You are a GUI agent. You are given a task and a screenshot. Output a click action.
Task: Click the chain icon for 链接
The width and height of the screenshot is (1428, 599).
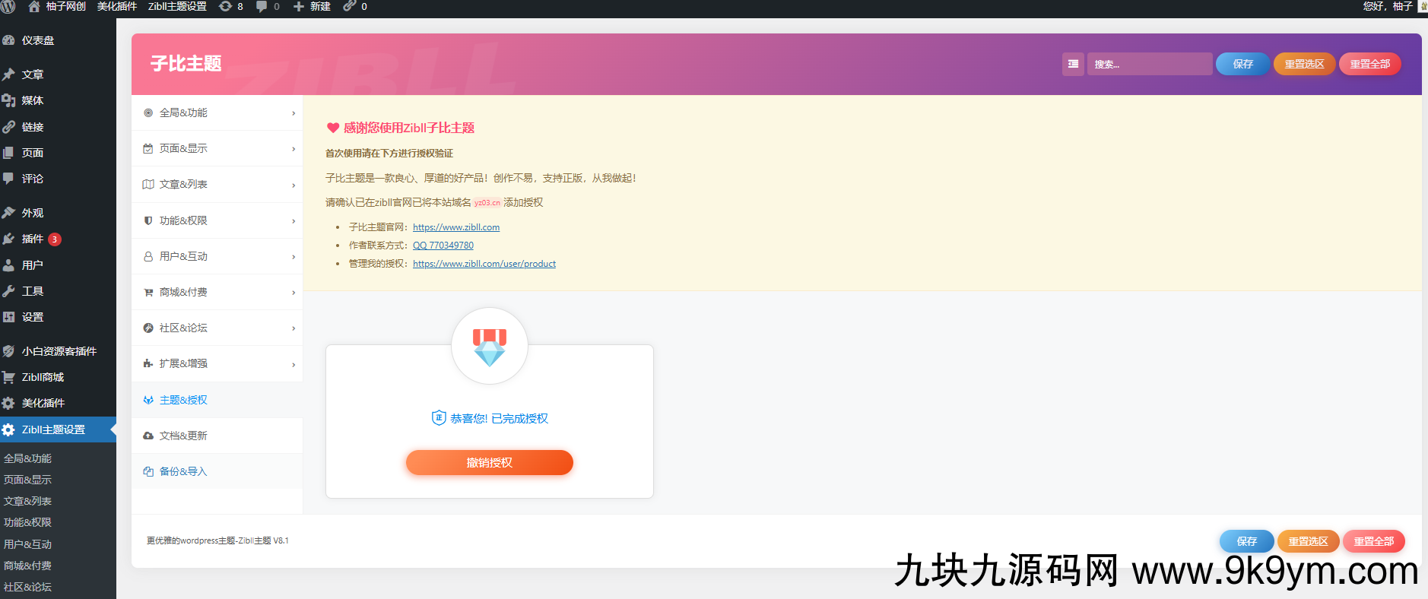click(9, 127)
